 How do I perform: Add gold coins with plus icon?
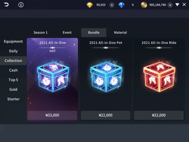coord(170,5)
